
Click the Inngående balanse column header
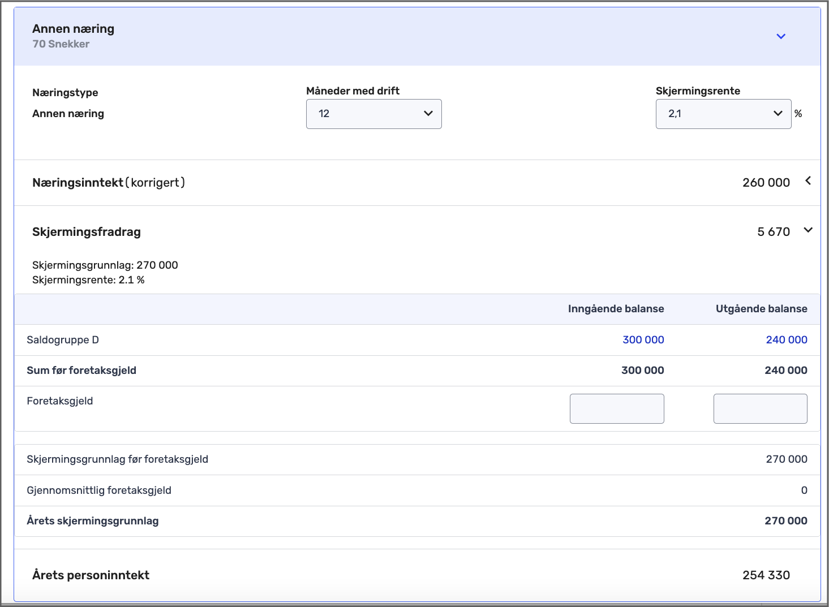coord(616,309)
